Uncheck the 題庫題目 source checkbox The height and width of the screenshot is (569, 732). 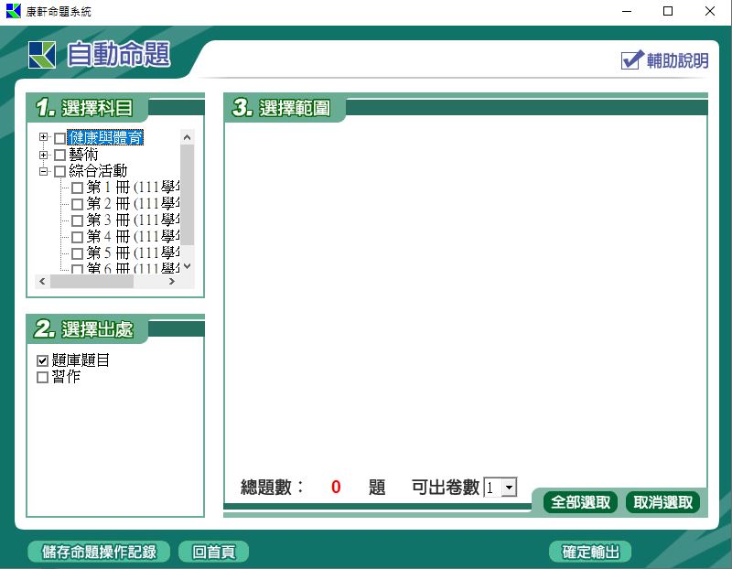click(x=42, y=361)
